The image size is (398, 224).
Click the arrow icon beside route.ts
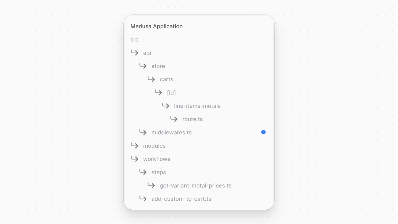pos(174,119)
